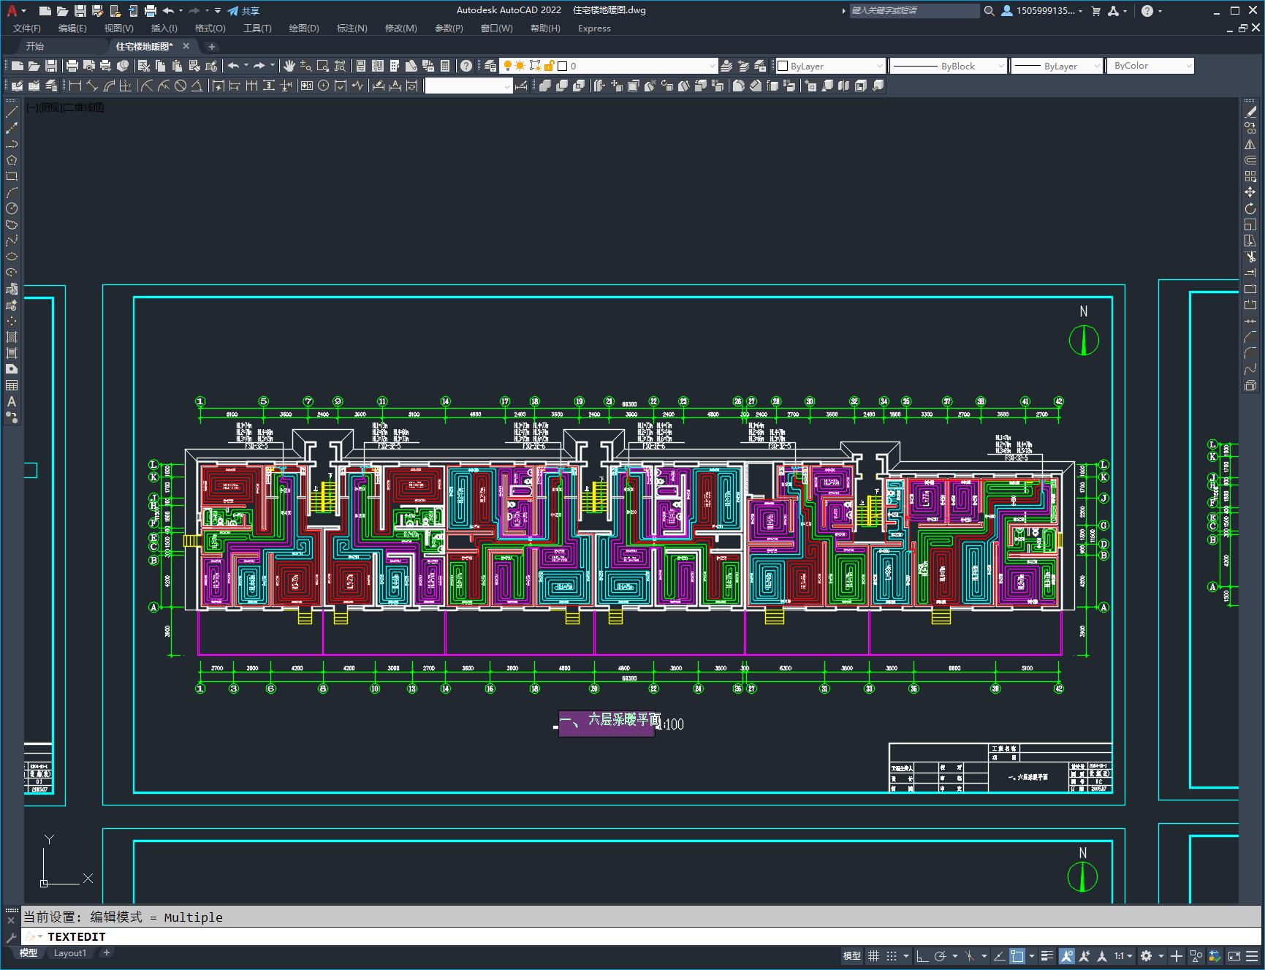Toggle lineweight display in status bar
Image resolution: width=1265 pixels, height=970 pixels.
coord(1047,956)
